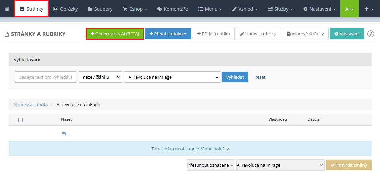
Task: Open rubric dropdown in search panel
Action: tap(172, 77)
